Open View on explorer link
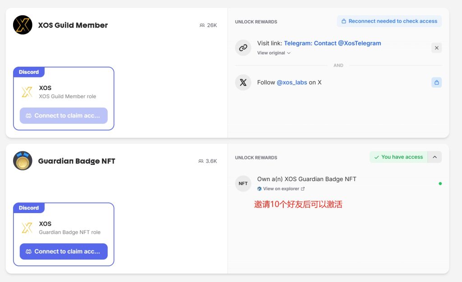This screenshot has width=462, height=282. (281, 189)
